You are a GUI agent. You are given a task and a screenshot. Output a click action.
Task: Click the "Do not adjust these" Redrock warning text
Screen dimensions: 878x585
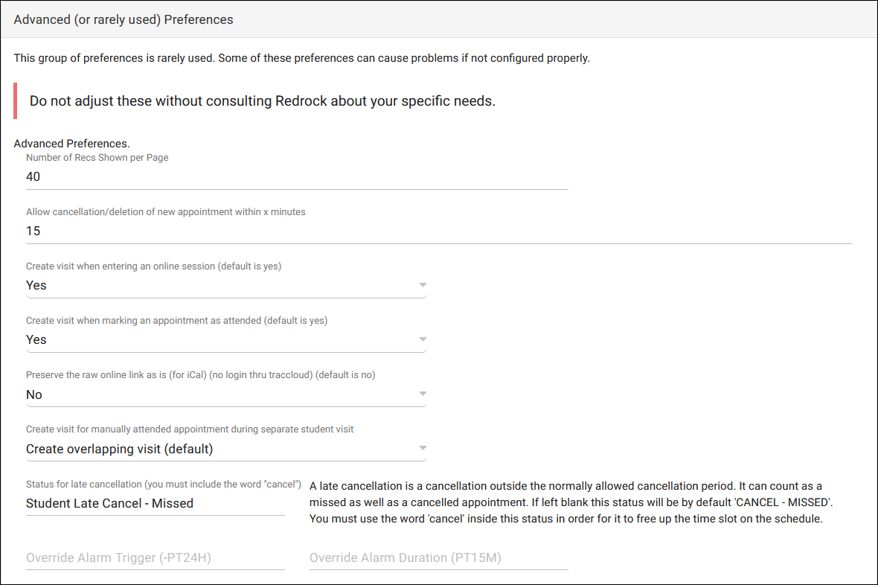click(263, 101)
